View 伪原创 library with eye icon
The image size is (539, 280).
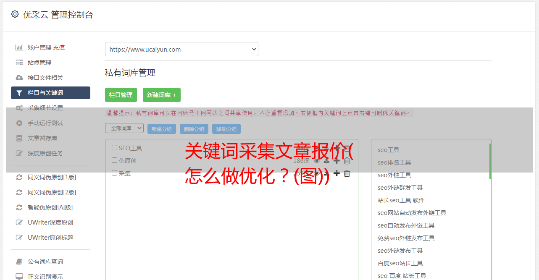[x=317, y=161]
